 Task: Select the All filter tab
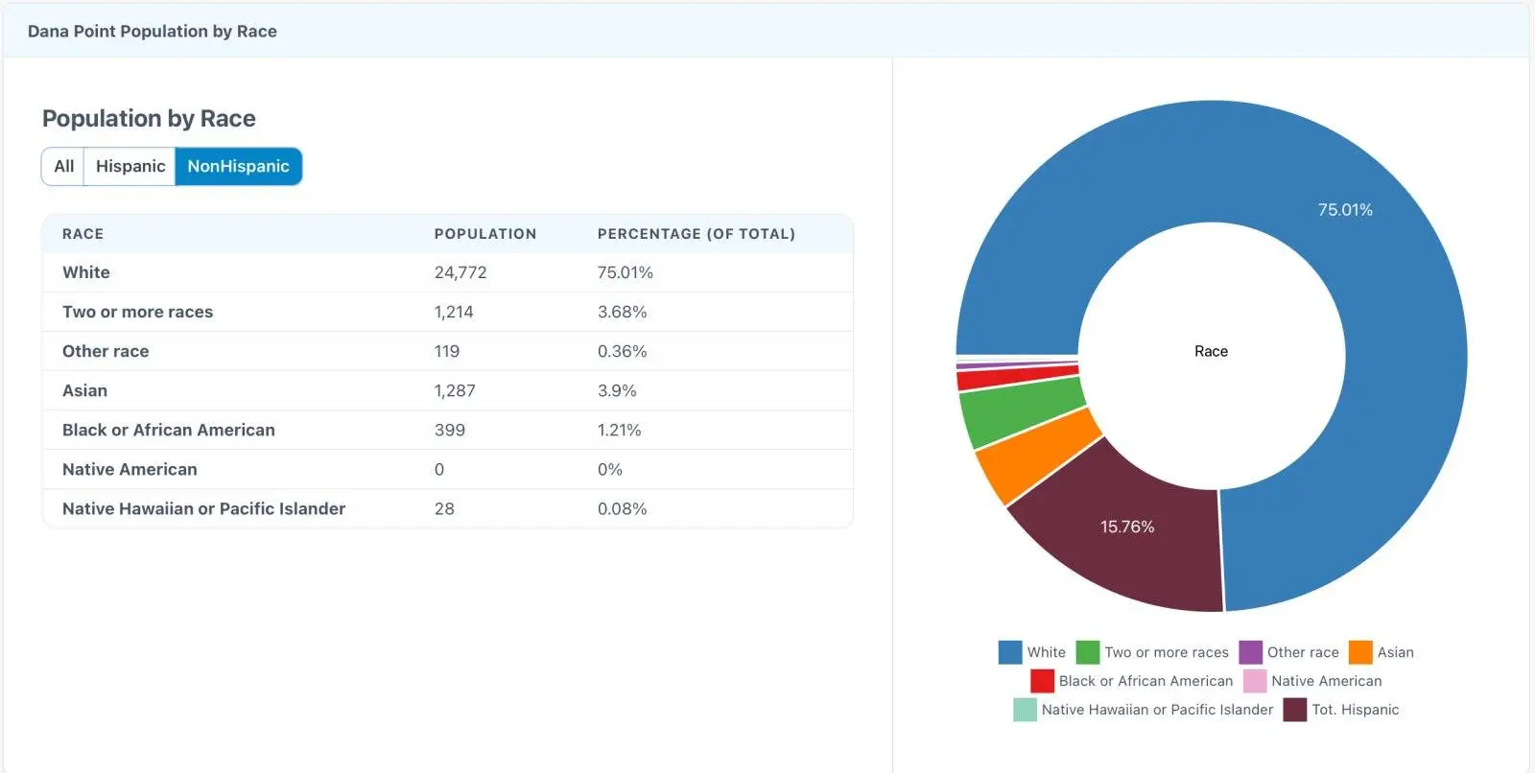63,166
